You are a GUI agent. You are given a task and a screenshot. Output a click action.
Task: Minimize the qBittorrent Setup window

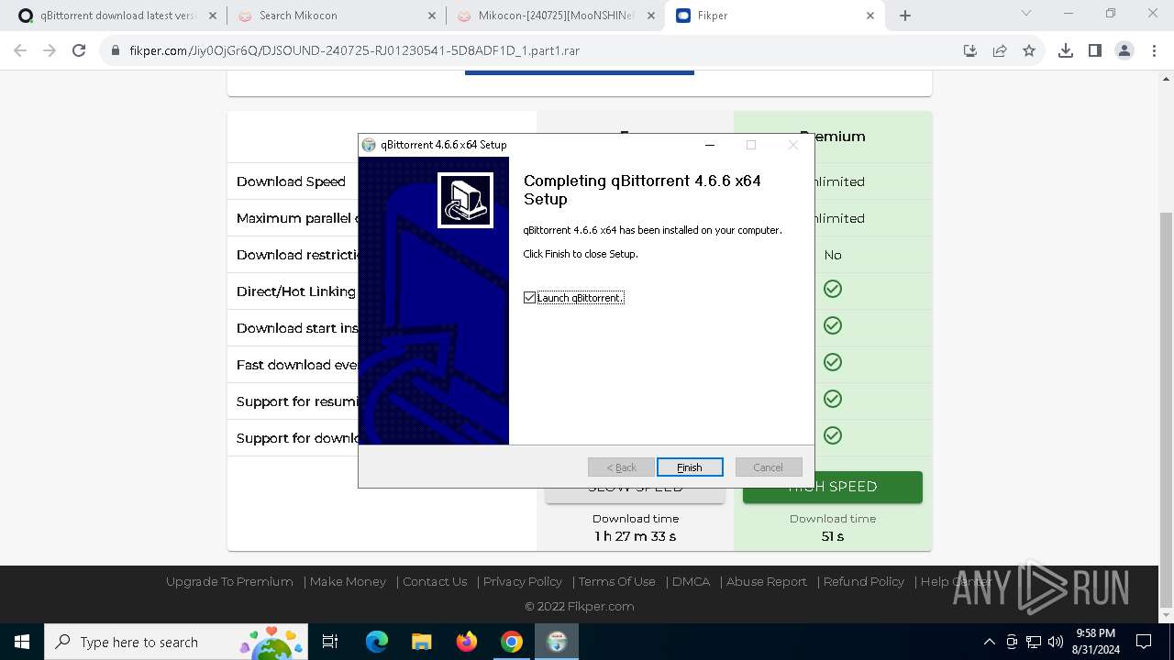point(710,145)
